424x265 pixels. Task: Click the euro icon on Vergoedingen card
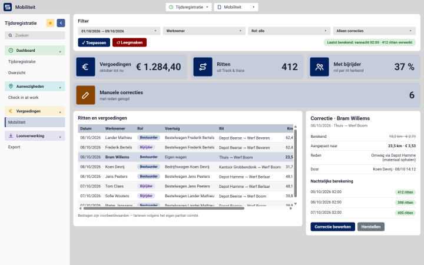(85, 67)
